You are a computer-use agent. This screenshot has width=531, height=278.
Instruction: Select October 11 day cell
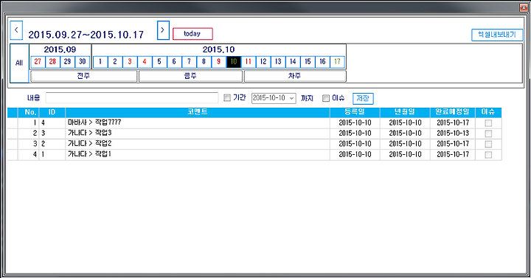[249, 62]
